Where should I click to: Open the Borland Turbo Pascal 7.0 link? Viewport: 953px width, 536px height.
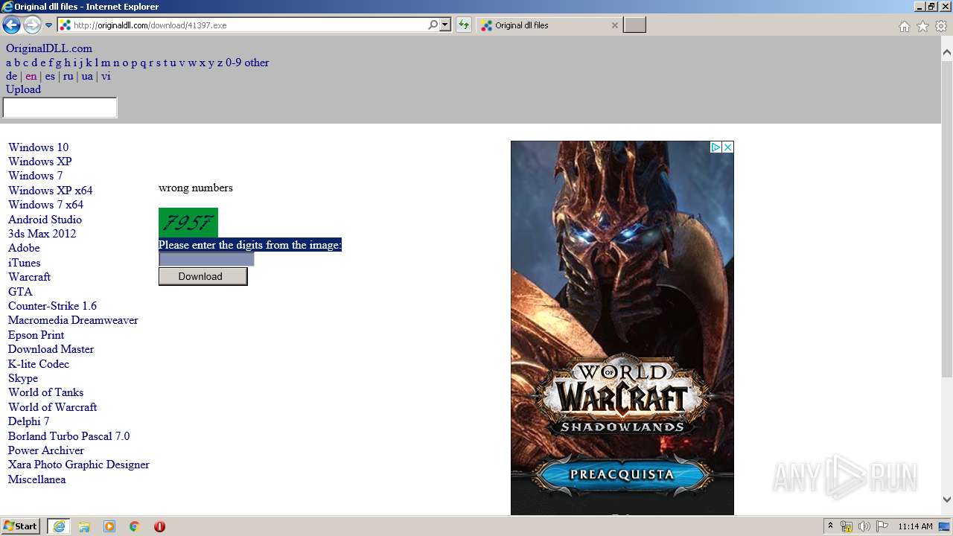coord(68,436)
